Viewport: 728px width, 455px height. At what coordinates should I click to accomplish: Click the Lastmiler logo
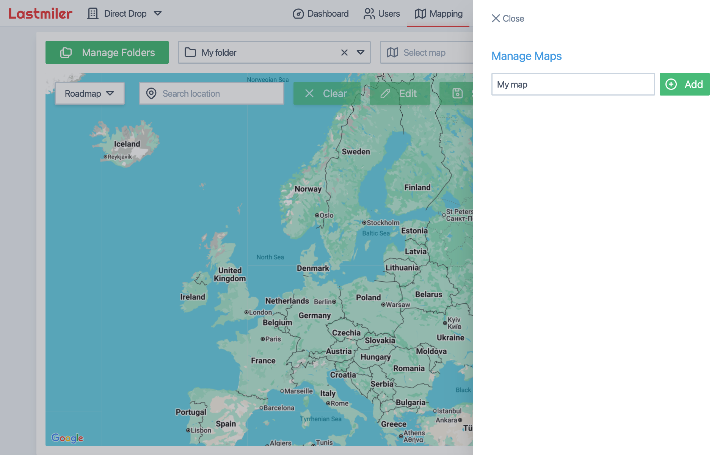click(41, 14)
